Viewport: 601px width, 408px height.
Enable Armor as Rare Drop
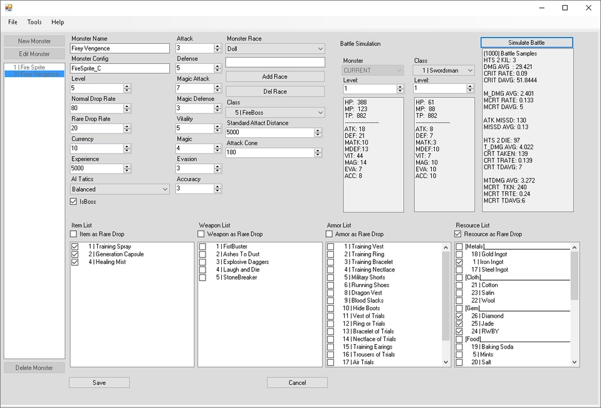[x=329, y=234]
